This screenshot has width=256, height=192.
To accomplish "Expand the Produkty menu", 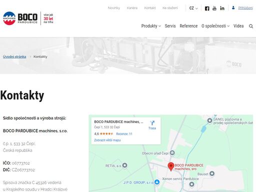I will tap(151, 26).
